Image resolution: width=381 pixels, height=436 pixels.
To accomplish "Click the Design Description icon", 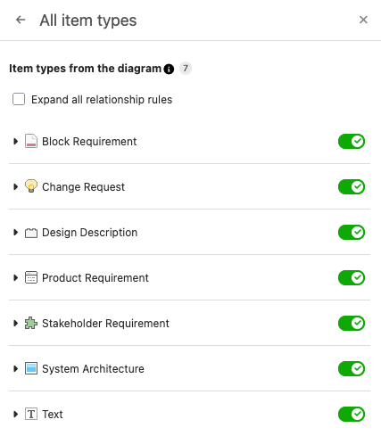I will [31, 233].
